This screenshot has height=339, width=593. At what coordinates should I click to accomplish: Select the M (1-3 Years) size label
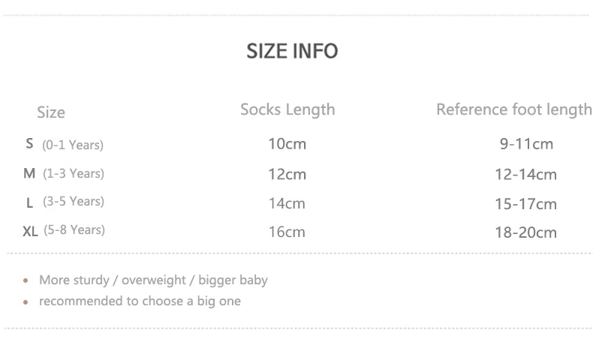click(64, 173)
